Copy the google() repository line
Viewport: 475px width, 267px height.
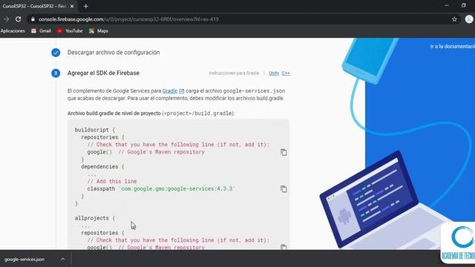click(x=284, y=152)
